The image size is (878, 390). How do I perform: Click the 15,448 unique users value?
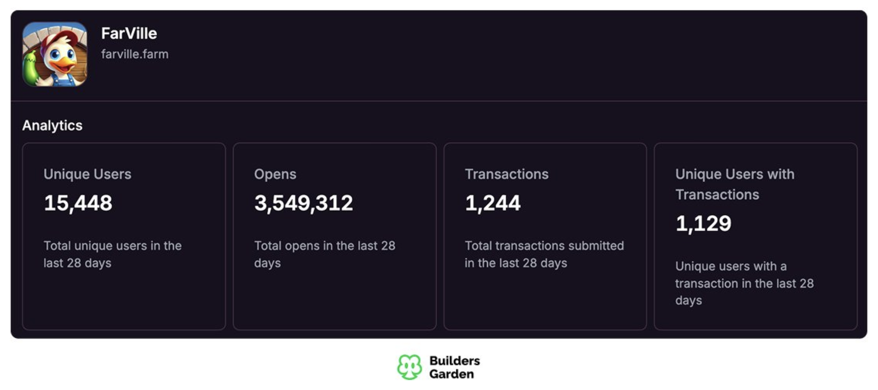[x=78, y=203]
